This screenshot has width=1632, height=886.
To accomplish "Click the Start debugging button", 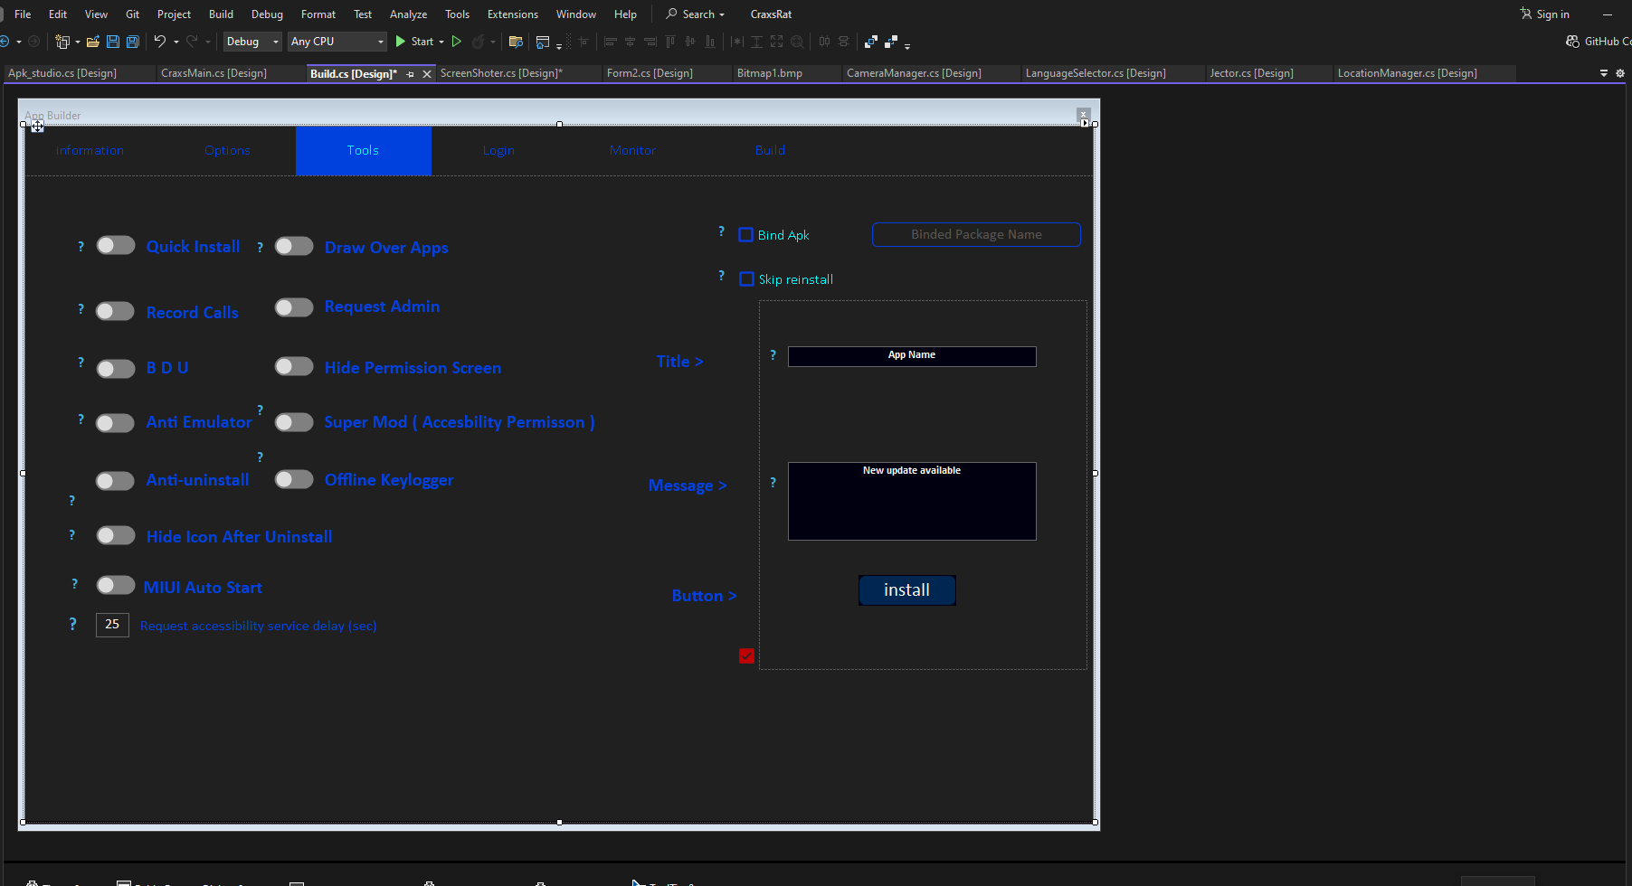I will pos(418,42).
